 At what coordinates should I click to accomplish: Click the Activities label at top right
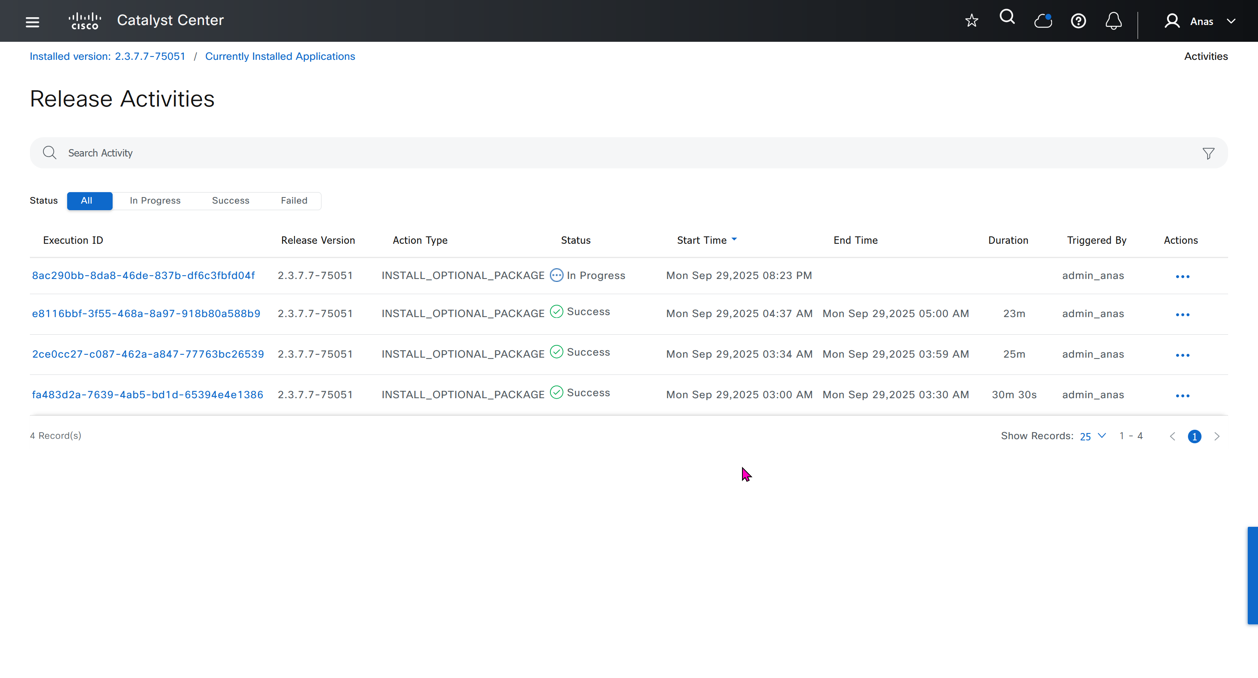(x=1205, y=56)
